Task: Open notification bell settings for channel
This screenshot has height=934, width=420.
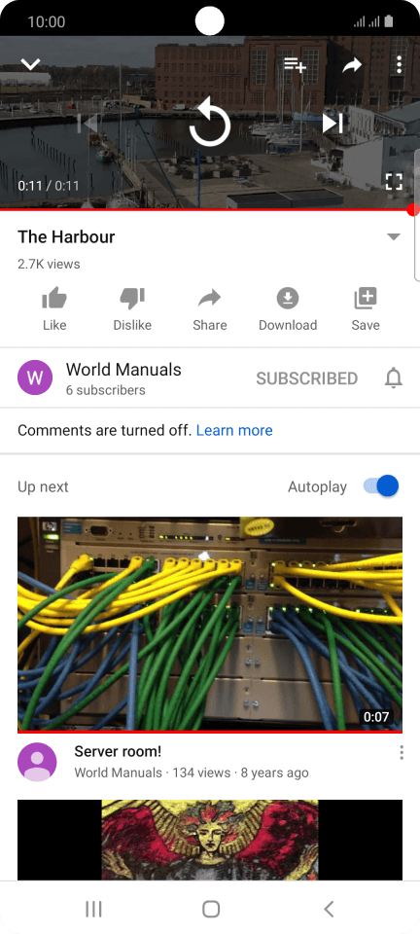Action: pyautogui.click(x=393, y=378)
